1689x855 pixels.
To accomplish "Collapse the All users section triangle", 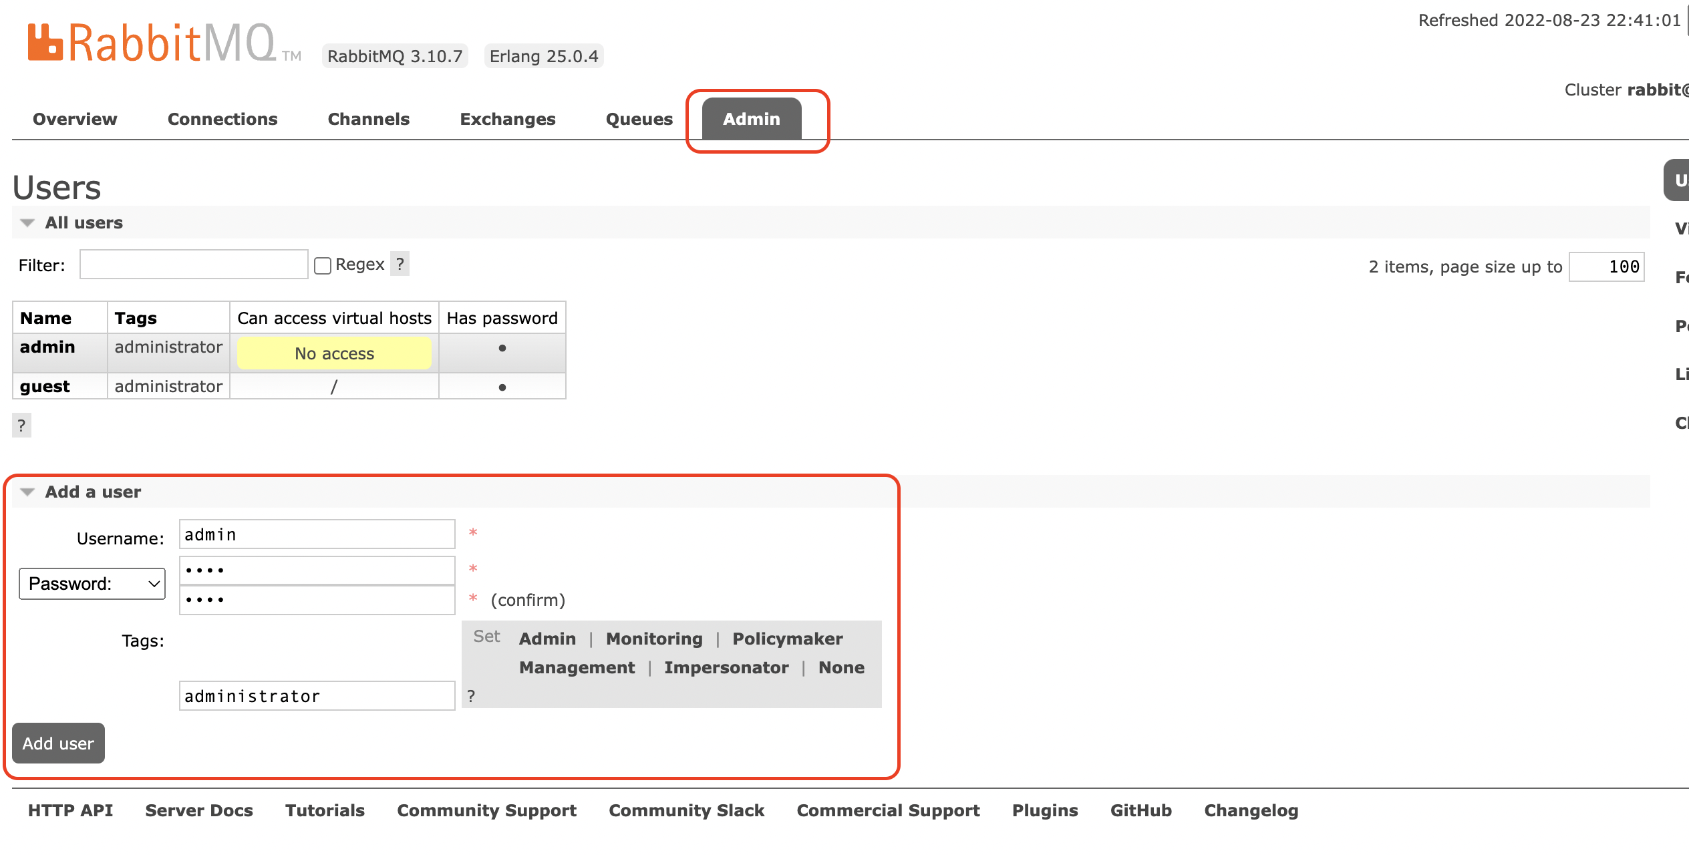I will [27, 223].
